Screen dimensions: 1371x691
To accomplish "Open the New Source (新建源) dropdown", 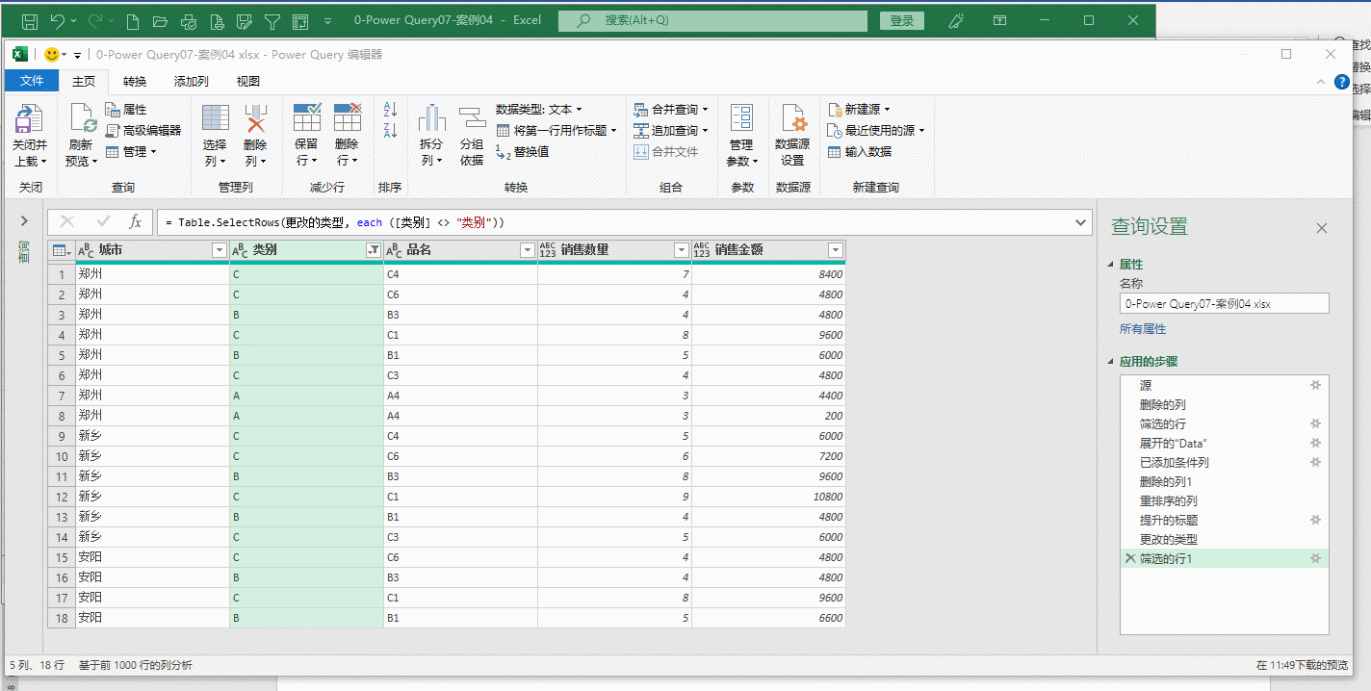I will tap(860, 109).
